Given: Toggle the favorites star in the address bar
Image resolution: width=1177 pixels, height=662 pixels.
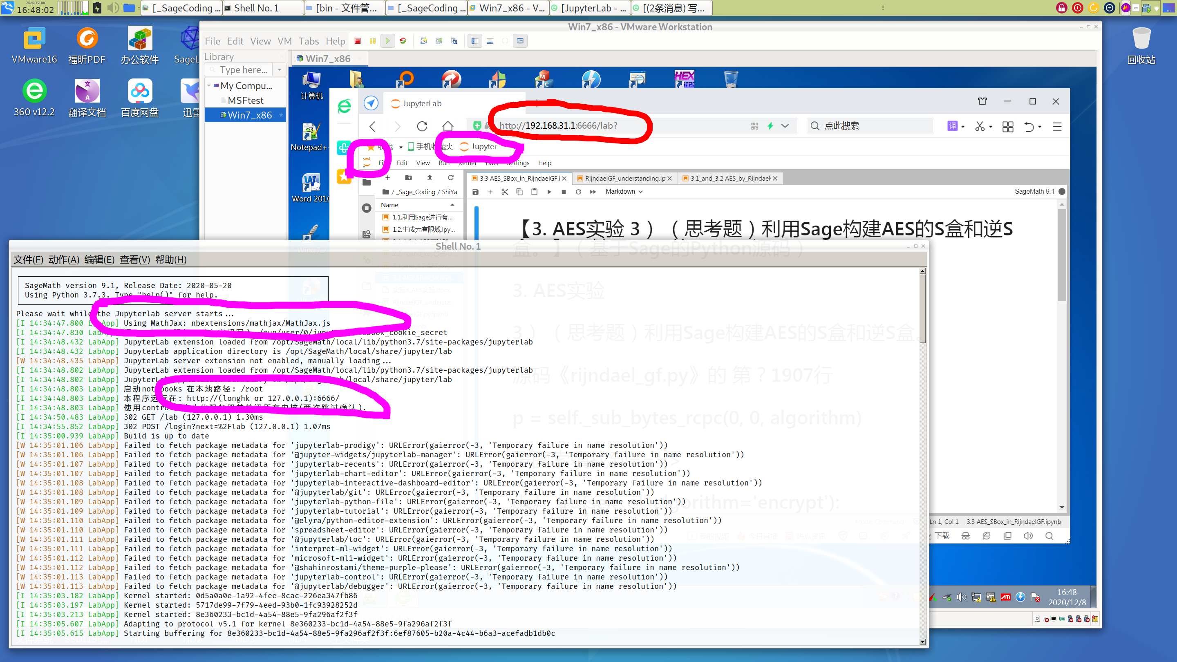Looking at the screenshot, I should 370,147.
